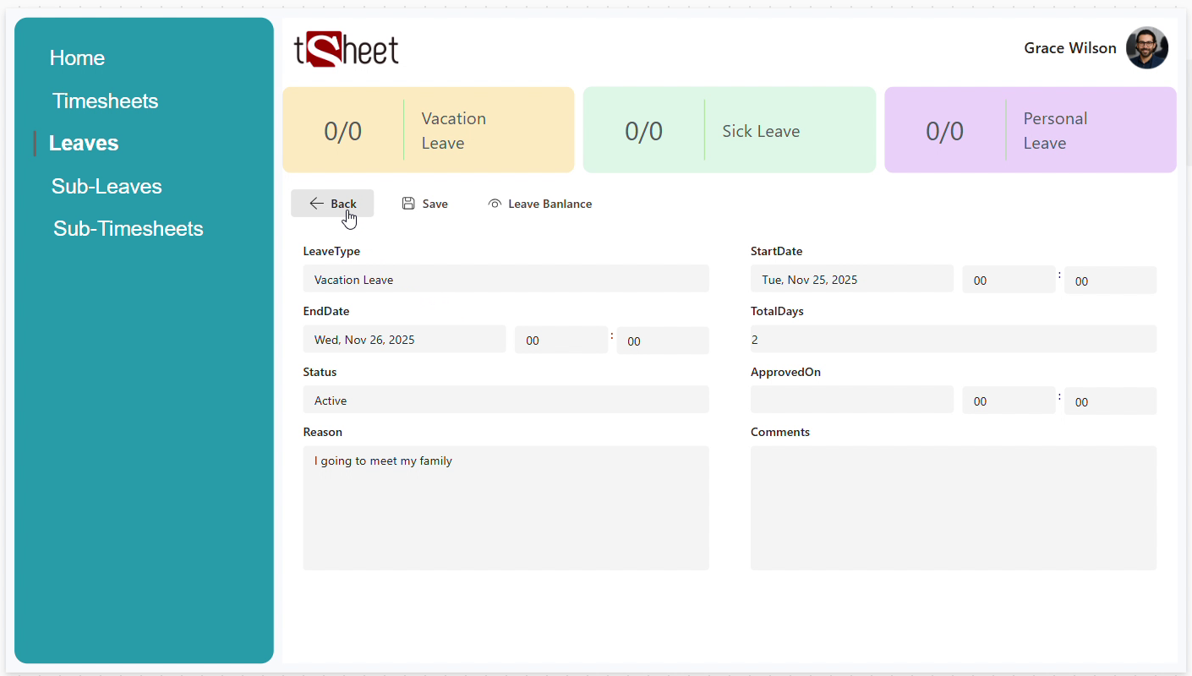
Task: Select the Personal Leave balance card
Action: point(1030,130)
